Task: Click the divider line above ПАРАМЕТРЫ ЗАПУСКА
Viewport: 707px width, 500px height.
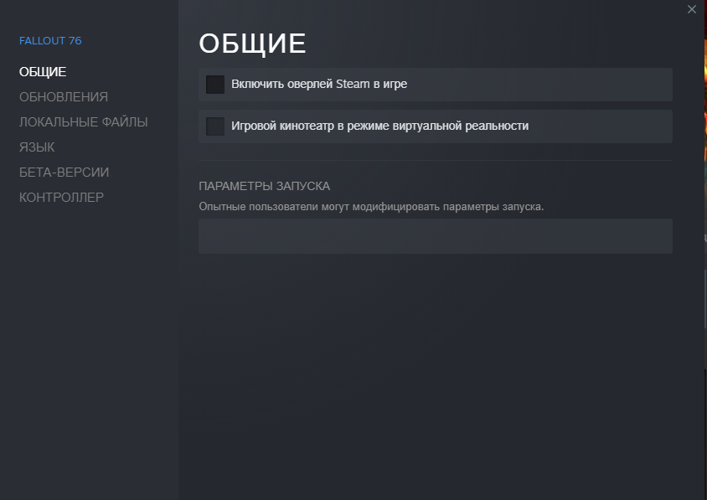Action: [435, 160]
